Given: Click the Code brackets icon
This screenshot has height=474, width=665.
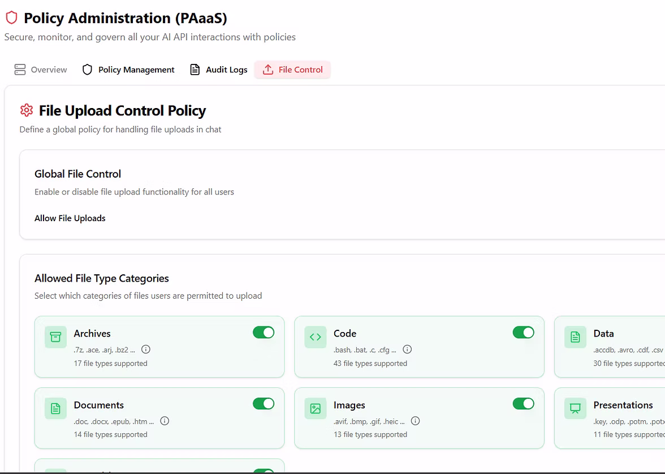Looking at the screenshot, I should point(316,337).
